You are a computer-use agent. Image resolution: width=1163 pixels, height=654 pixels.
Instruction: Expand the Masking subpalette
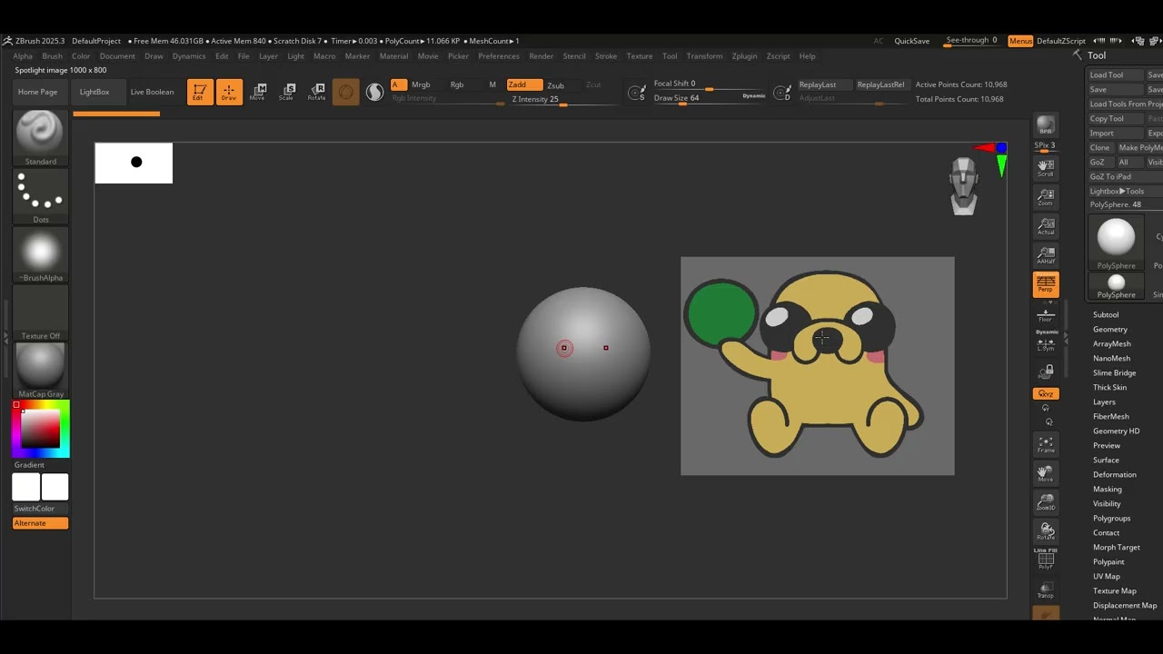coord(1108,489)
